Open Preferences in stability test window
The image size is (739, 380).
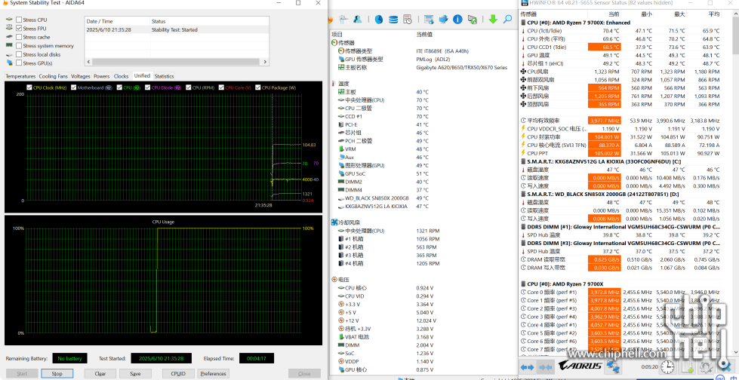click(x=214, y=373)
